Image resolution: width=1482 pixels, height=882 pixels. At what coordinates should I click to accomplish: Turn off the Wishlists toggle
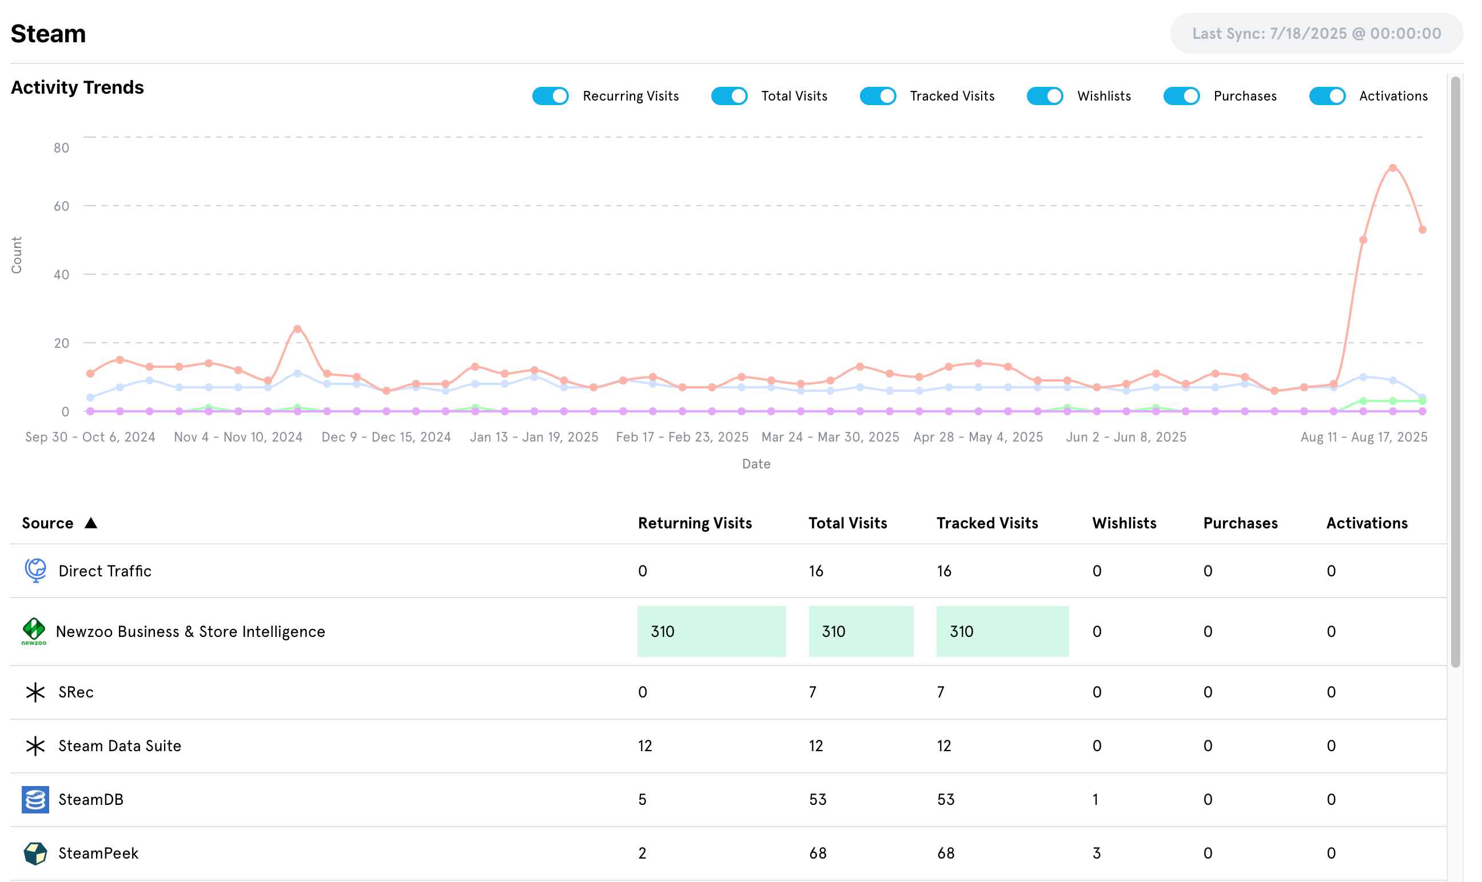1045,96
